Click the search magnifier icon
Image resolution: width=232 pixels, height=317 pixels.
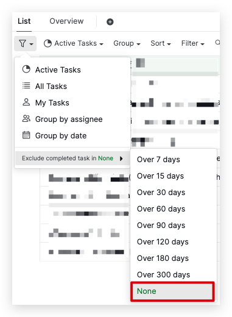217,43
